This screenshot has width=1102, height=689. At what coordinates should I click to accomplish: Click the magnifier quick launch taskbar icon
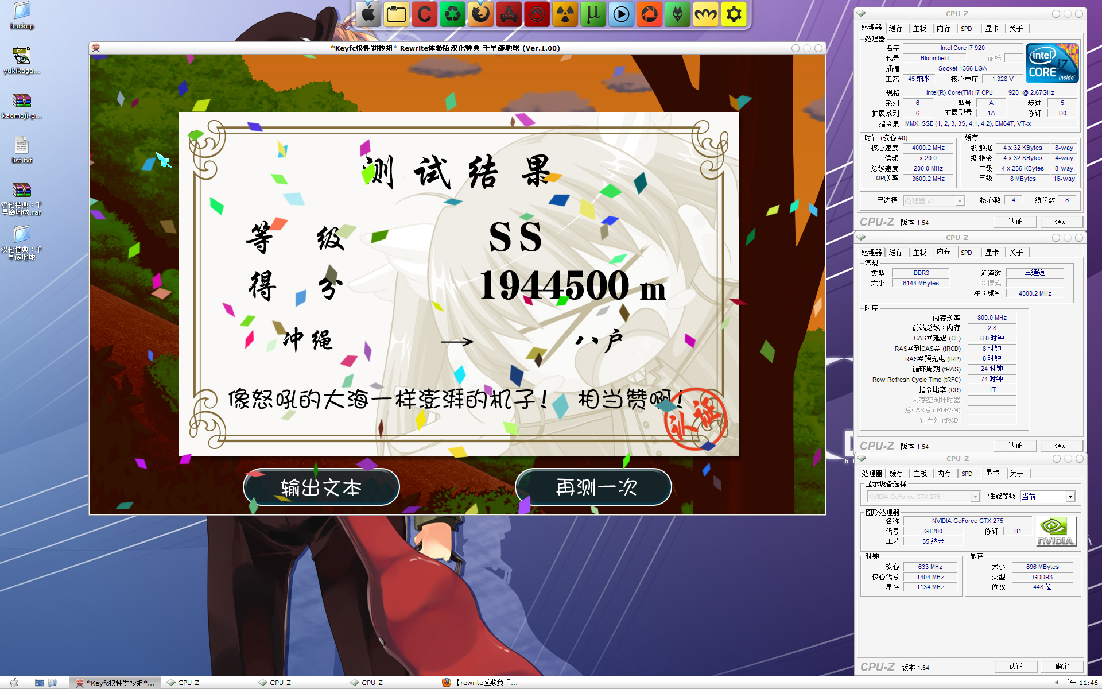[53, 683]
